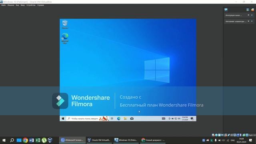256x144 pixels.
Task: Open the Устройства menu
Action: point(31,5)
